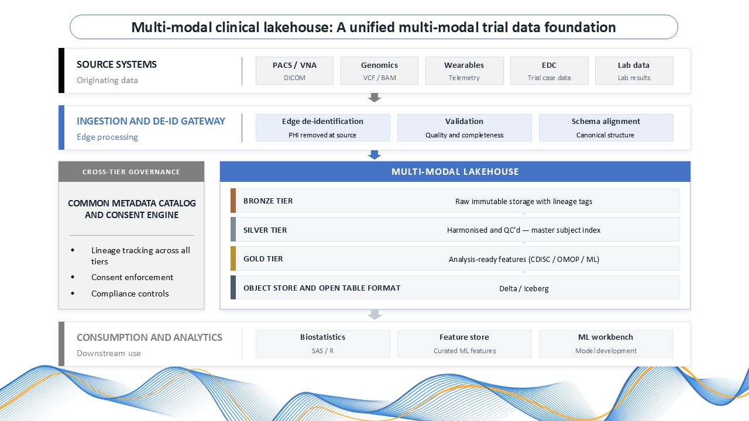Click the 'Originating data' subtitle
Image resolution: width=749 pixels, height=421 pixels.
point(107,80)
